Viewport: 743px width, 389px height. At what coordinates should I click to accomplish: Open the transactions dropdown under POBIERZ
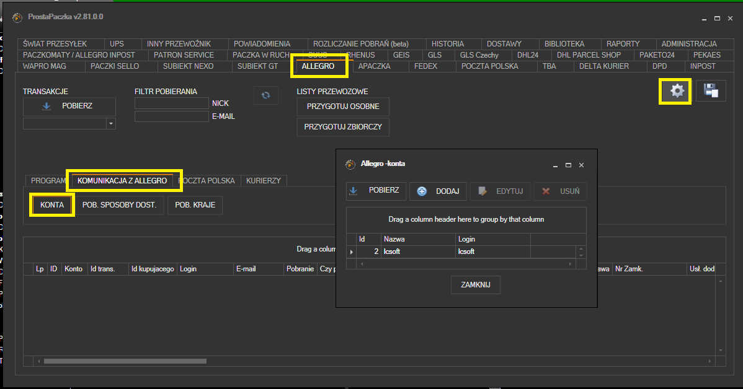click(x=111, y=123)
